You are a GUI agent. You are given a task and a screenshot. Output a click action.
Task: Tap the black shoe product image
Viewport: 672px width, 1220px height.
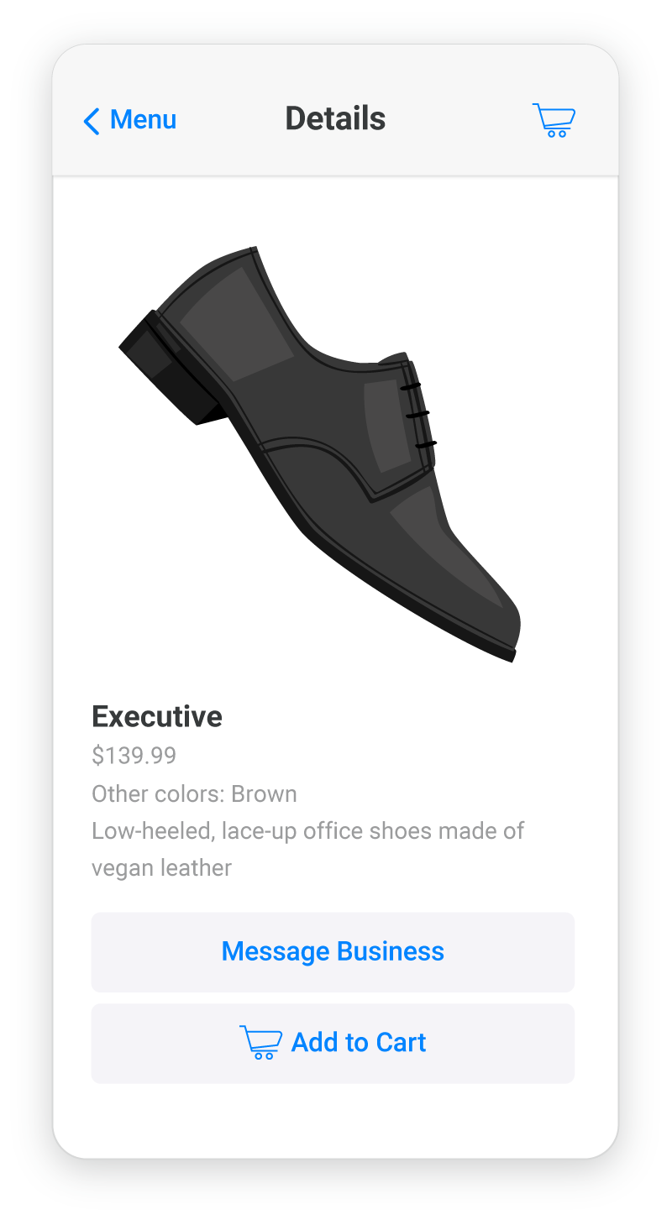(x=320, y=454)
